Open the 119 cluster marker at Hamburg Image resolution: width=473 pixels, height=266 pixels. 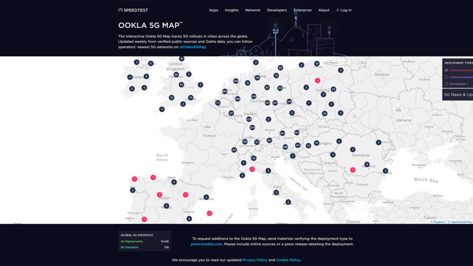tap(257, 78)
